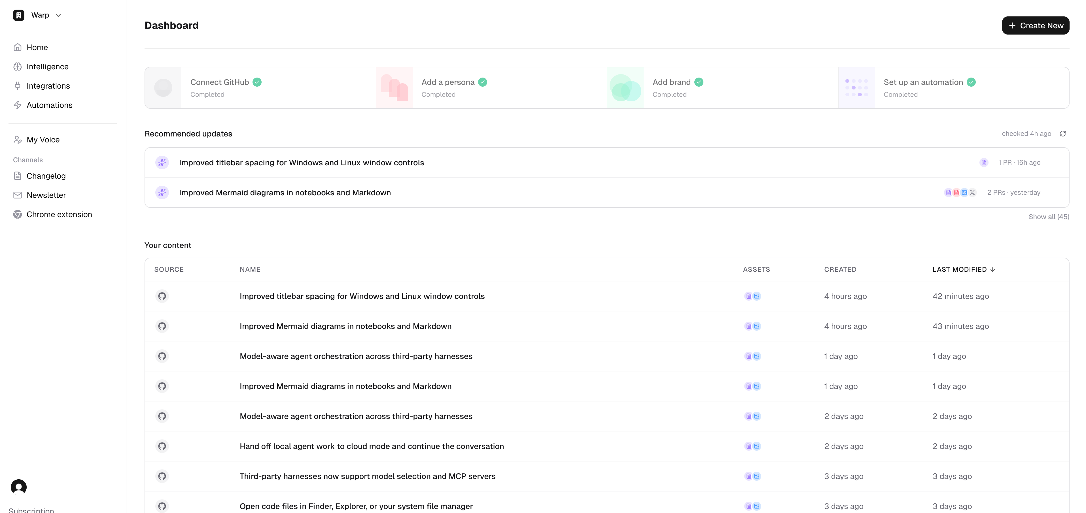Viewport: 1086px width, 513px height.
Task: Open Model-aware orchestration row from 2 days ago
Action: [607, 416]
